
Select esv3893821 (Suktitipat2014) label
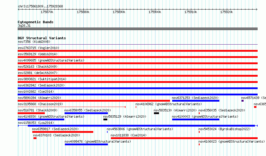click(42, 79)
